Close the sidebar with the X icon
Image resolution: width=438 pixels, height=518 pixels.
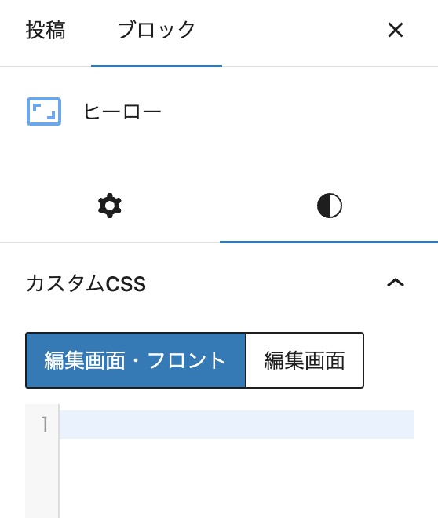click(x=396, y=30)
